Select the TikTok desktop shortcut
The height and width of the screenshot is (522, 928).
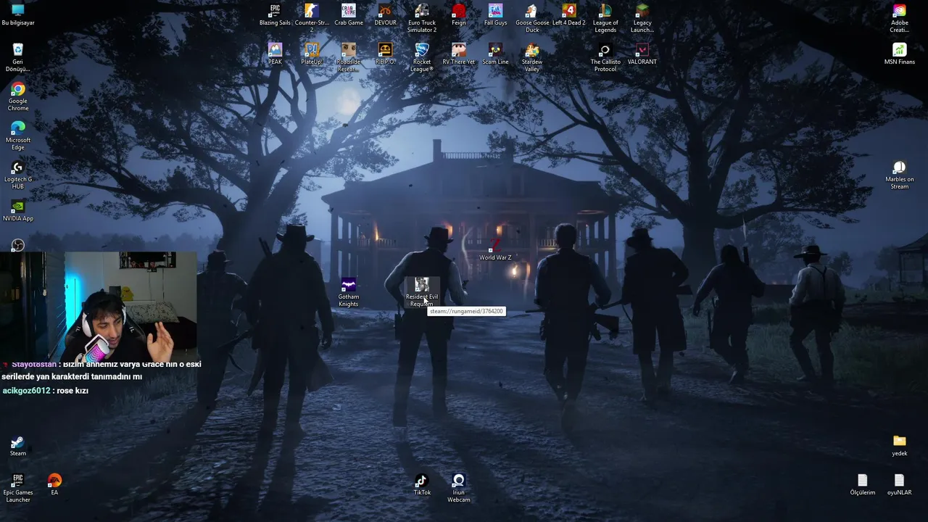tap(422, 484)
